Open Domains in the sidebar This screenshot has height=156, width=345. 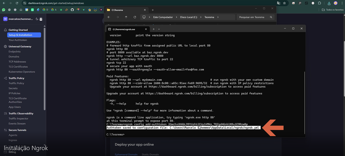pos(14,57)
